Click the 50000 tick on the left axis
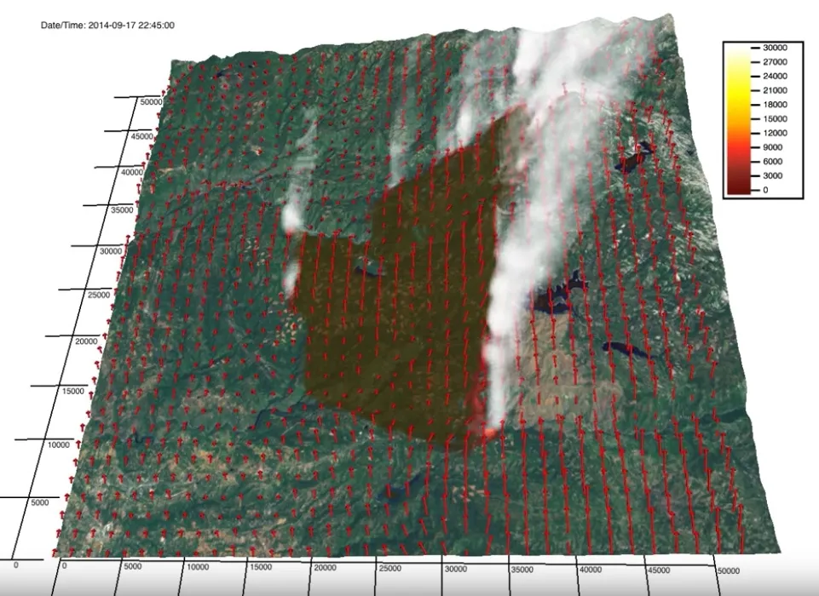This screenshot has width=819, height=596. click(x=150, y=101)
